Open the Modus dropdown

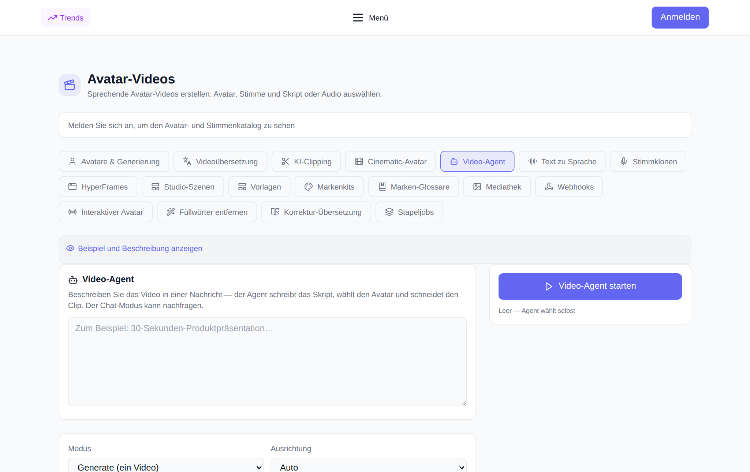[x=166, y=465]
